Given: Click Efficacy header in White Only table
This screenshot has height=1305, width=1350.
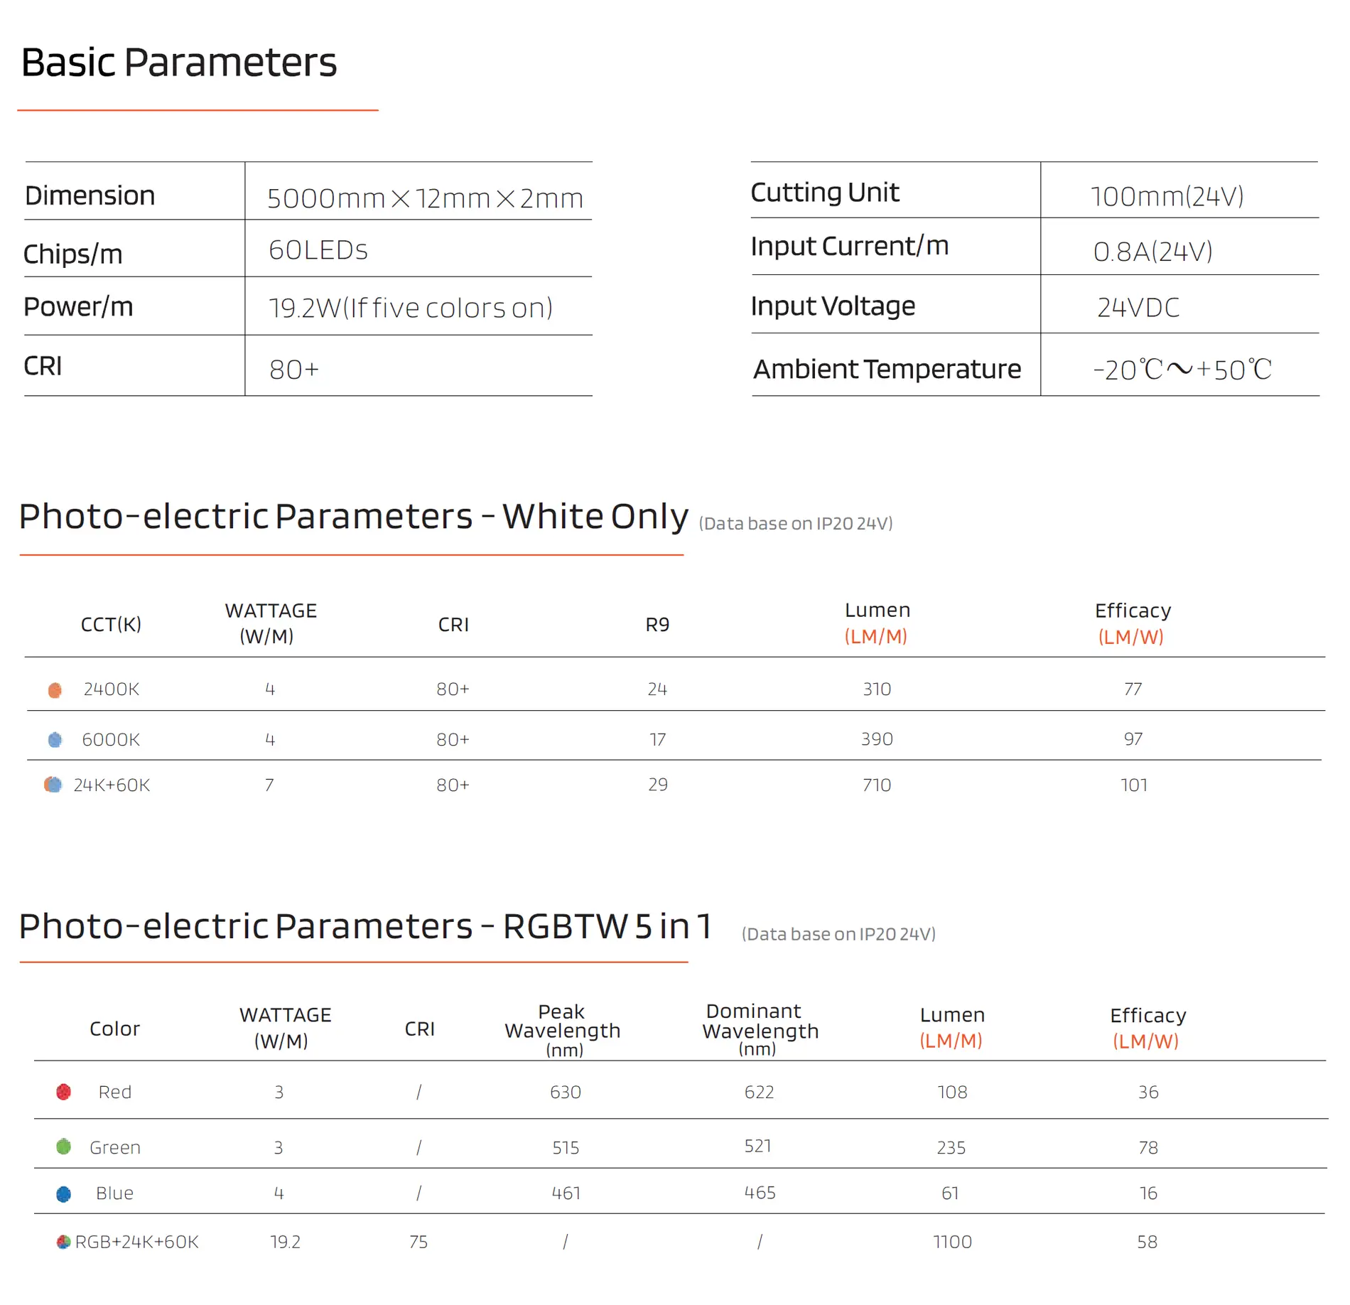Looking at the screenshot, I should (x=1133, y=623).
